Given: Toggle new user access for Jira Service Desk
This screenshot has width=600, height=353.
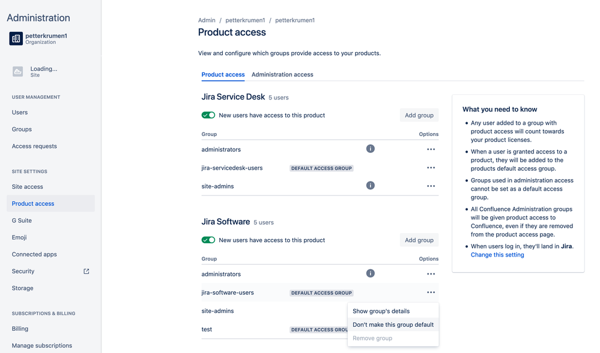Looking at the screenshot, I should [208, 115].
